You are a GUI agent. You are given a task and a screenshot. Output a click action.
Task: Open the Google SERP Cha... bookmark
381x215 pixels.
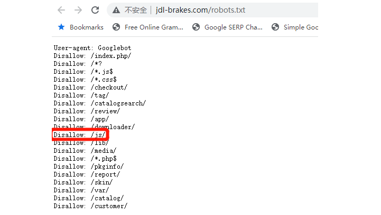click(227, 27)
